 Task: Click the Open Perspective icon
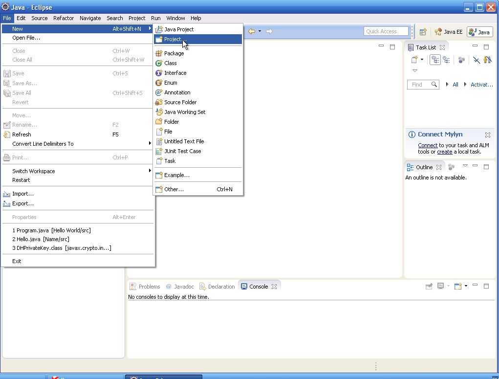tap(423, 32)
